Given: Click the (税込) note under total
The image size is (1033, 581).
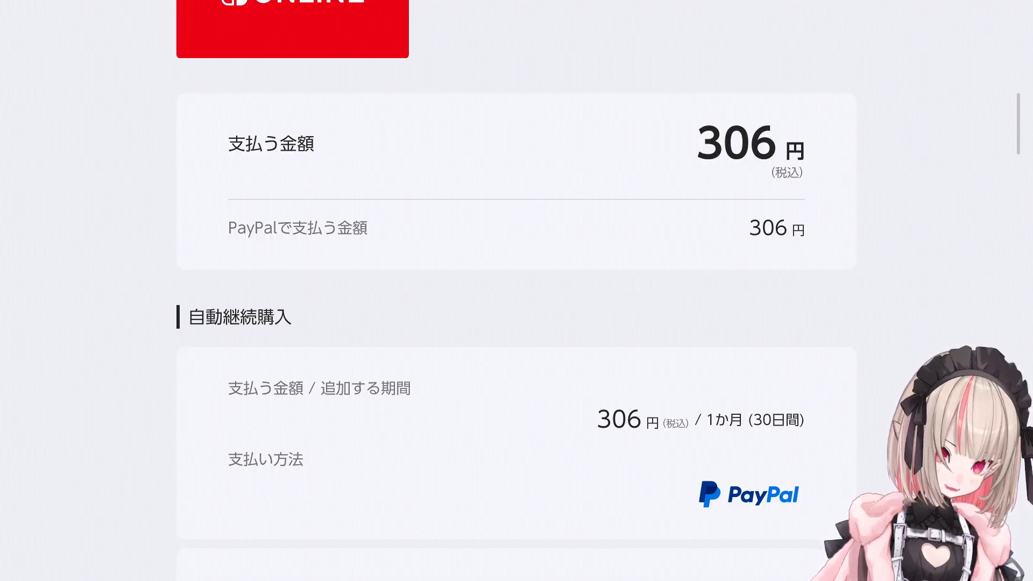Looking at the screenshot, I should [787, 173].
